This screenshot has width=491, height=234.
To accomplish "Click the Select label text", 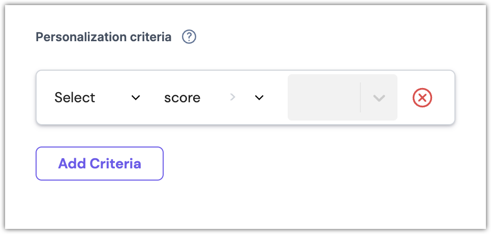I will tap(75, 98).
